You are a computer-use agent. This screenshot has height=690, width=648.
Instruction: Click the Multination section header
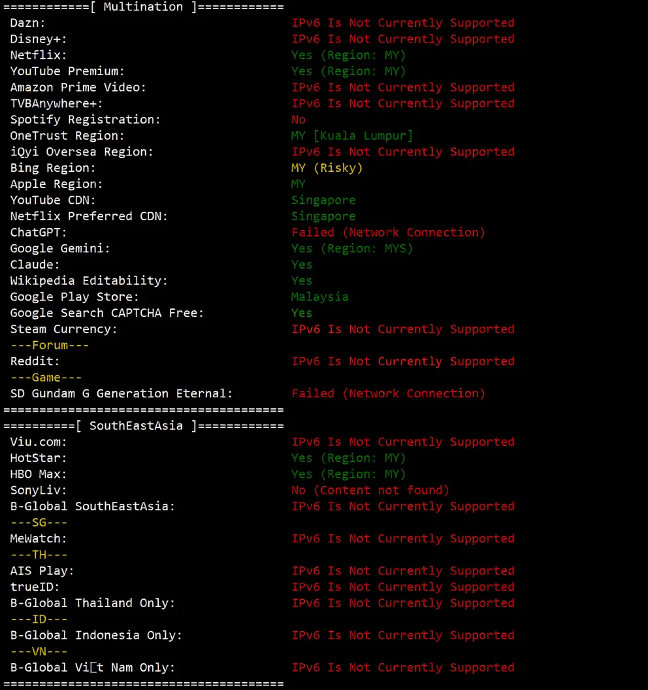[142, 7]
